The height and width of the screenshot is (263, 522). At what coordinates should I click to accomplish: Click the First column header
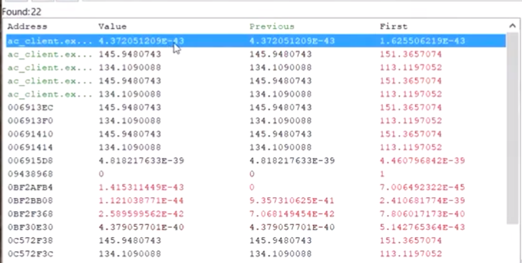[393, 27]
